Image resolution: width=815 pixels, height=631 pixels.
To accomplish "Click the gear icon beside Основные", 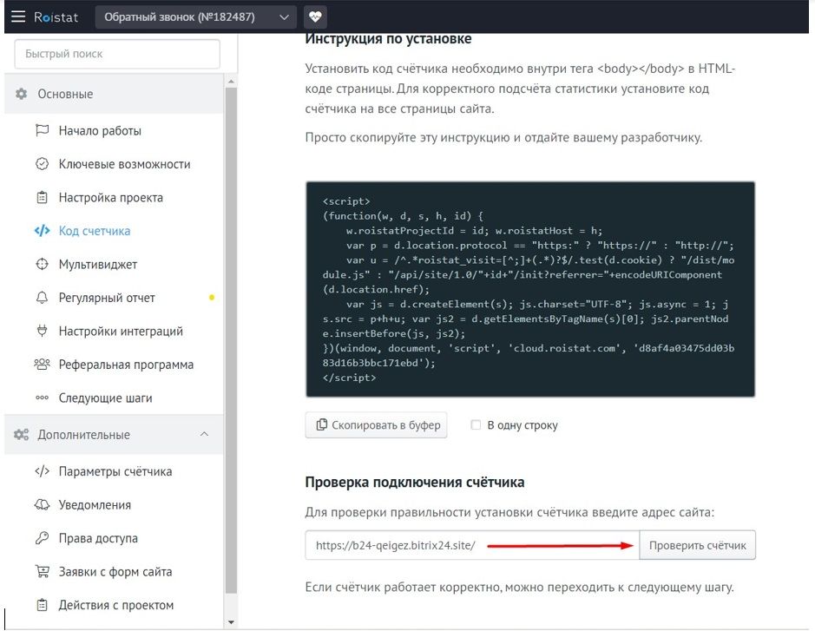I will (x=22, y=94).
